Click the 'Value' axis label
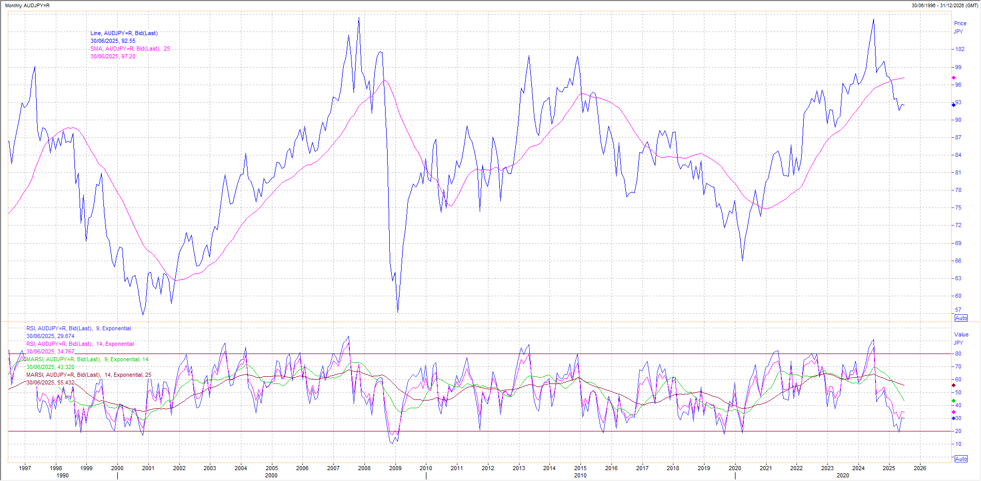 pos(961,334)
